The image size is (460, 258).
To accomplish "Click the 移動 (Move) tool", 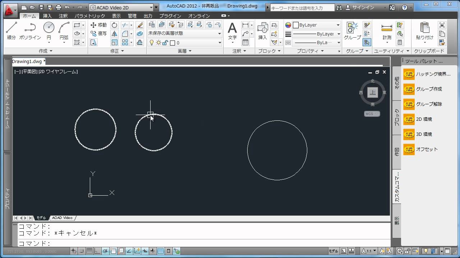I will (98, 25).
